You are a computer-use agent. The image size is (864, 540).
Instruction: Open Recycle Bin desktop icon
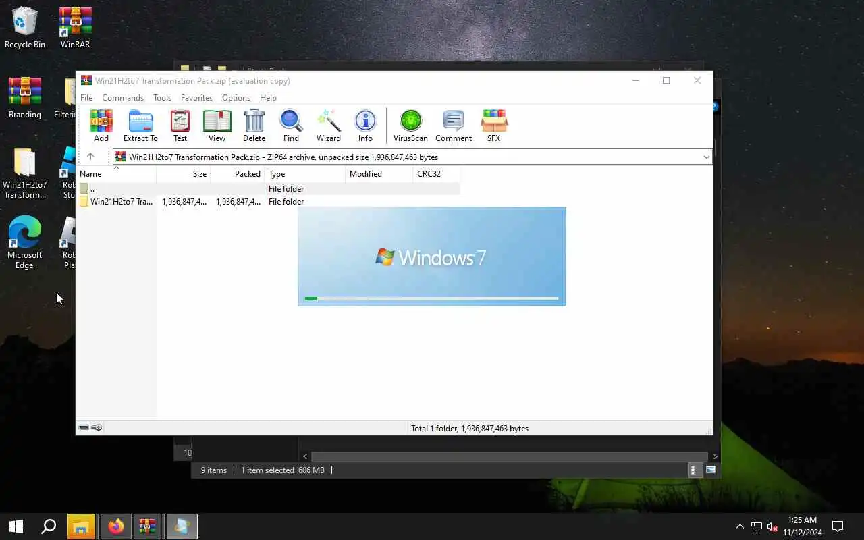click(25, 28)
